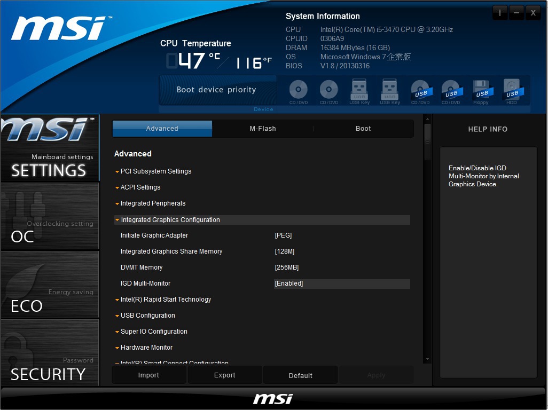Click the greyed-out Apply button
The width and height of the screenshot is (548, 410).
pos(377,375)
